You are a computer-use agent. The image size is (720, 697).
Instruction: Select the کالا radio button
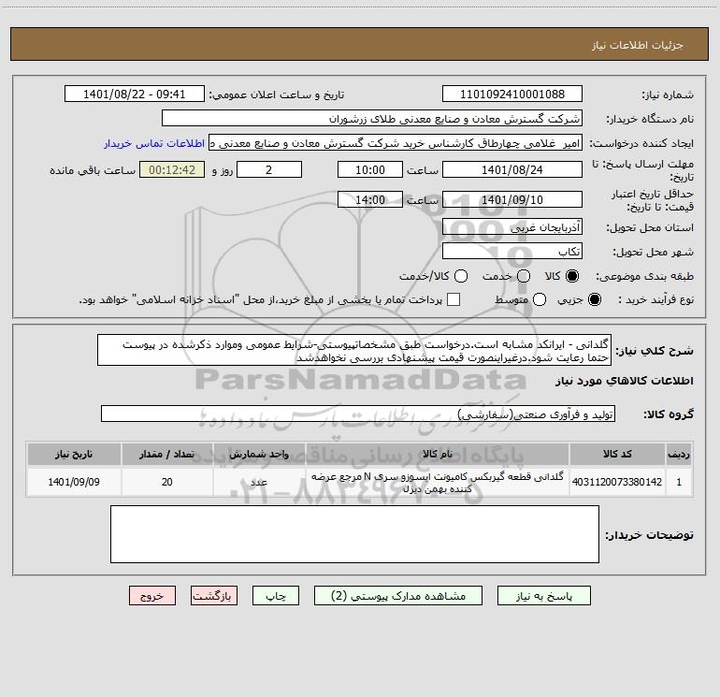[572, 276]
